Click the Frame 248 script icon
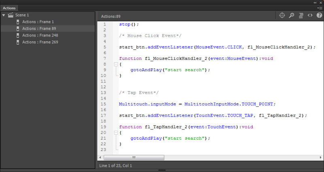324x172 pixels. tap(18, 35)
